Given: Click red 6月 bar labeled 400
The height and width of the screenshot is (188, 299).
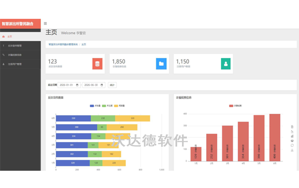Looking at the screenshot, I should [x=275, y=138].
